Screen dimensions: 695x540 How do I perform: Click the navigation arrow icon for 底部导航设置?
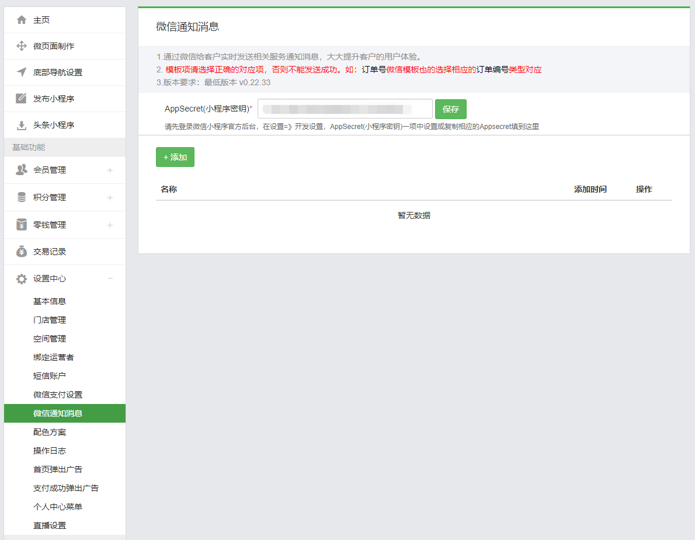coord(21,72)
